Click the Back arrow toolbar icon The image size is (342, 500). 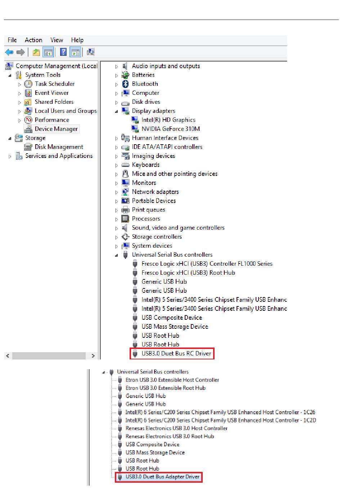point(9,52)
